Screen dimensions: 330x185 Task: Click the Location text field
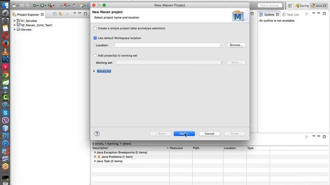tap(167, 45)
